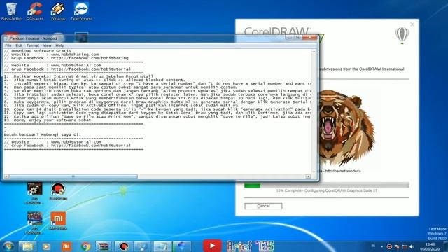The width and height of the screenshot is (448, 252).
Task: Open the File menu in Notepad
Action: tap(8, 45)
